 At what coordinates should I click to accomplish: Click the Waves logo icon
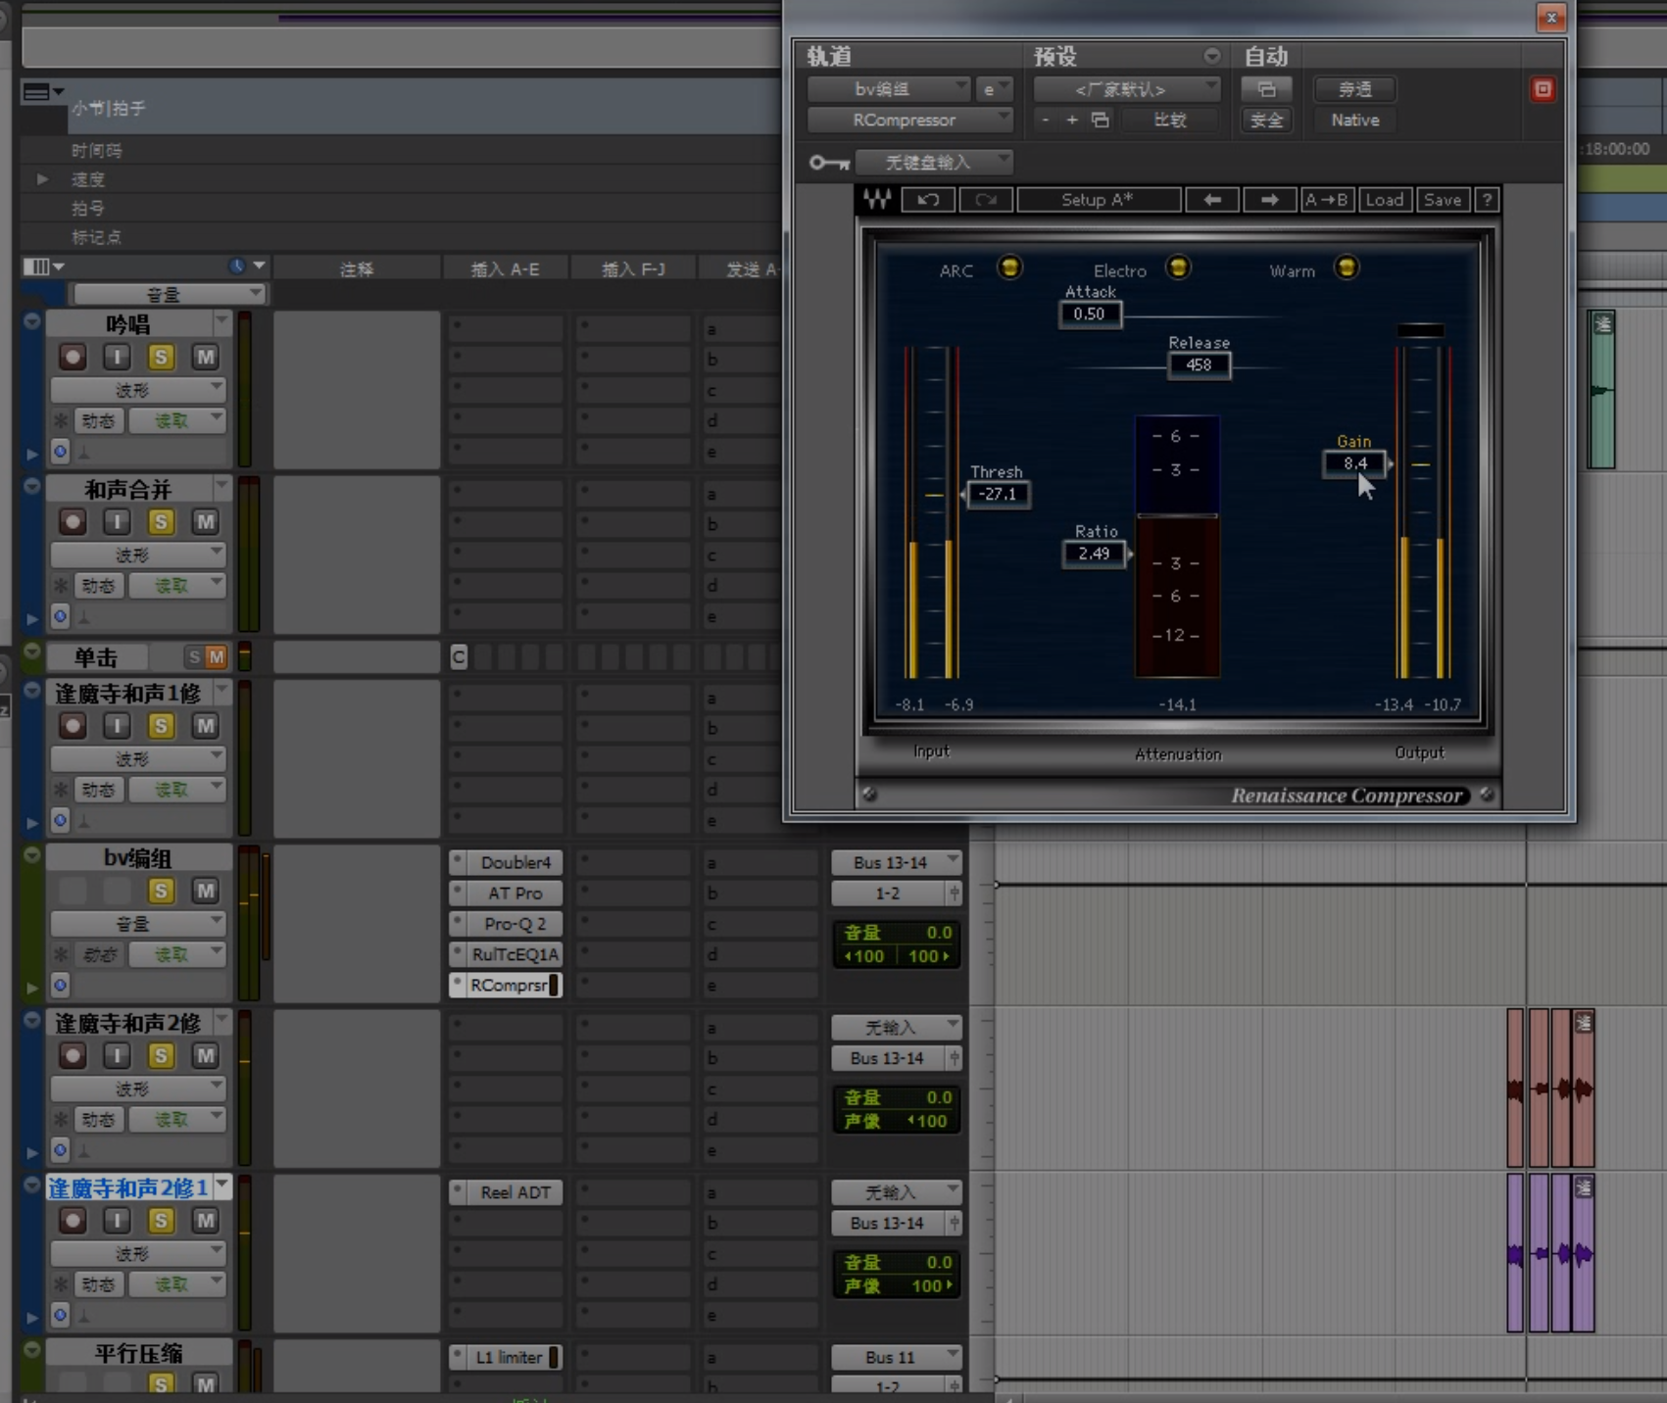pyautogui.click(x=877, y=200)
